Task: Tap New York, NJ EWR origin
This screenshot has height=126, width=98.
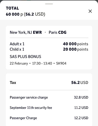Action: (26, 33)
